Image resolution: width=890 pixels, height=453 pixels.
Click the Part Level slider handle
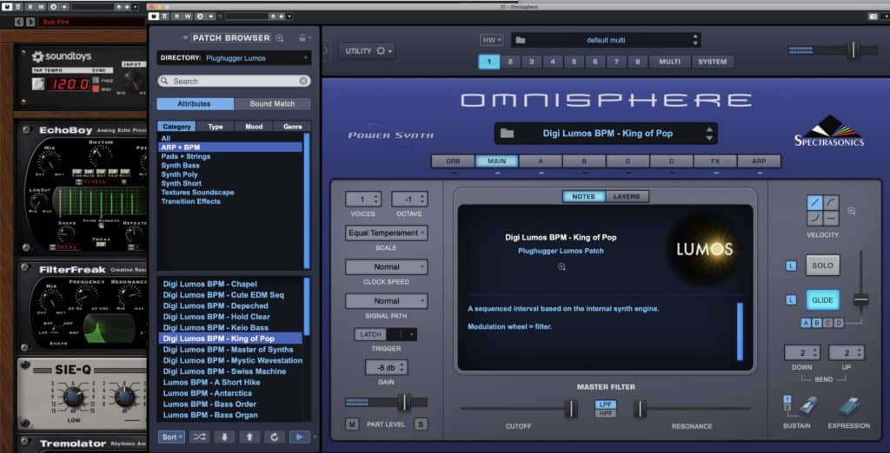click(404, 402)
